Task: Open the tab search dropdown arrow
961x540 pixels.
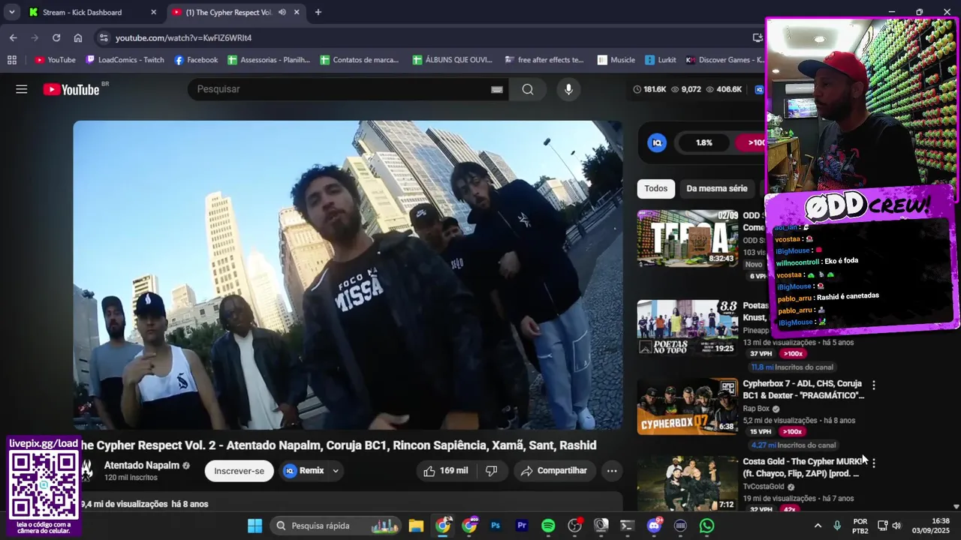Action: tap(12, 12)
